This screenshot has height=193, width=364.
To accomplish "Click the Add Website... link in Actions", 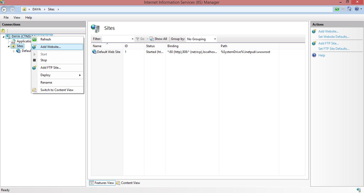I will (x=329, y=31).
